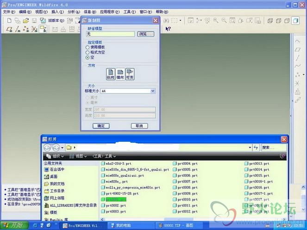Click the New file icon in main toolbar
This screenshot has width=307, height=230.
coord(9,20)
